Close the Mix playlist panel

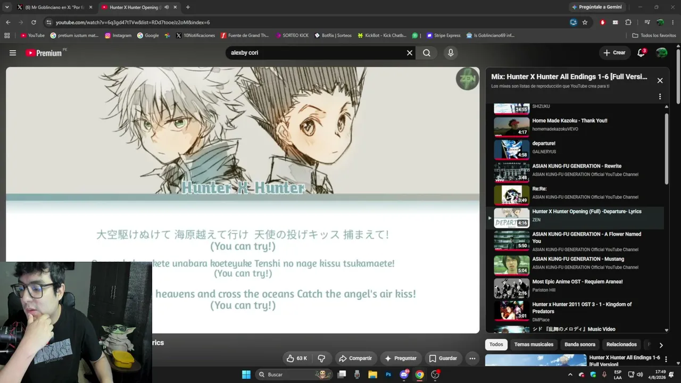point(660,80)
